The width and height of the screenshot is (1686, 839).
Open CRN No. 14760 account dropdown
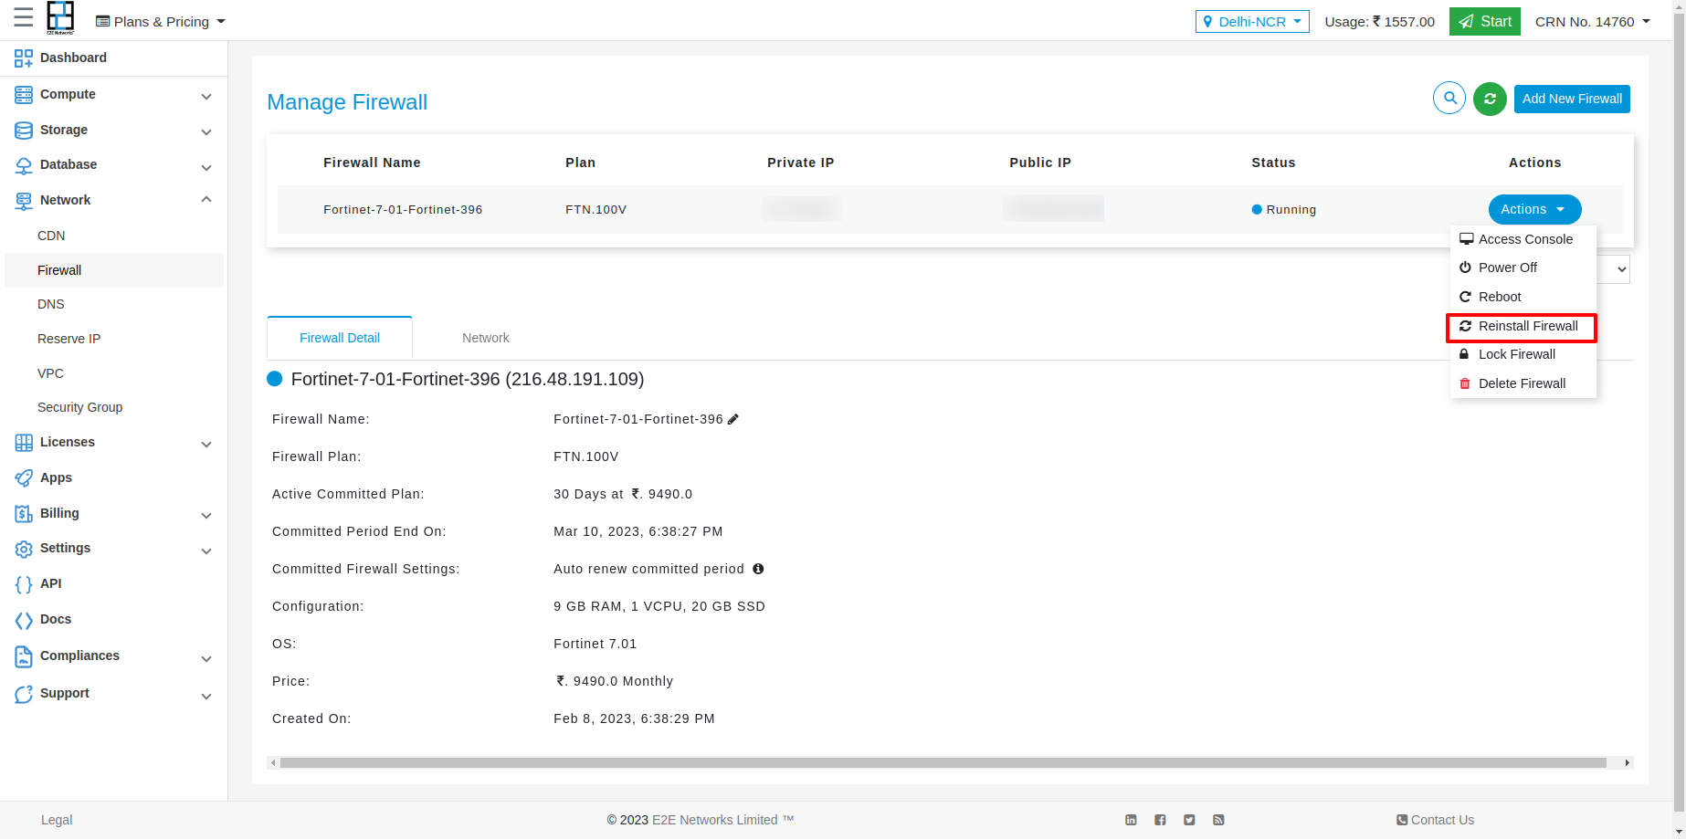(1593, 21)
